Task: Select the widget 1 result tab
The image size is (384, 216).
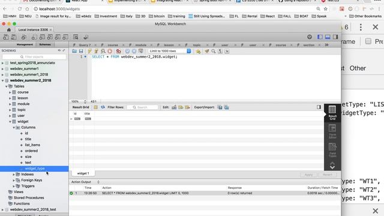Action: coord(83,173)
